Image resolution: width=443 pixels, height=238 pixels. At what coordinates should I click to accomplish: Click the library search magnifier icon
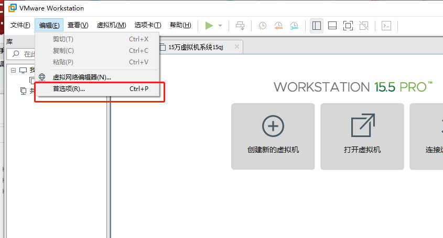pos(16,53)
